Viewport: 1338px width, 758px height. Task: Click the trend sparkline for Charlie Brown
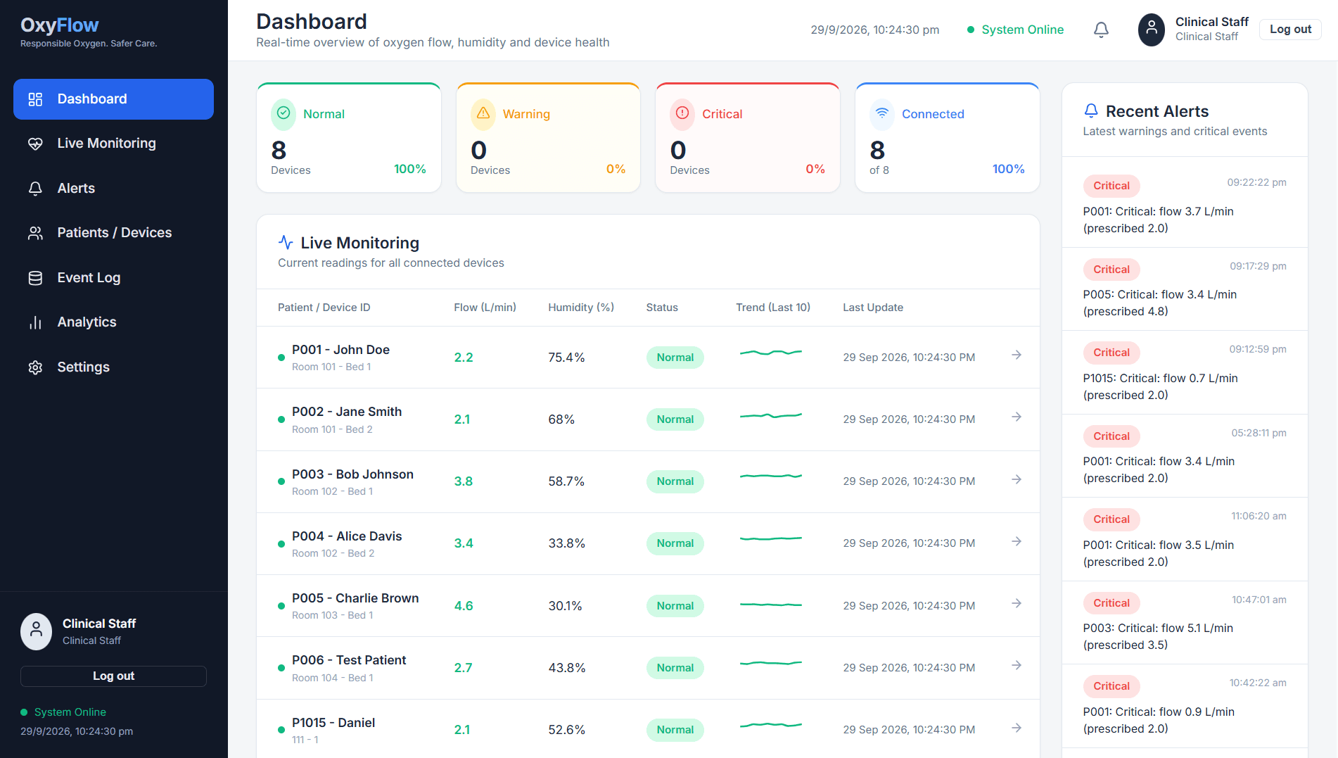771,605
